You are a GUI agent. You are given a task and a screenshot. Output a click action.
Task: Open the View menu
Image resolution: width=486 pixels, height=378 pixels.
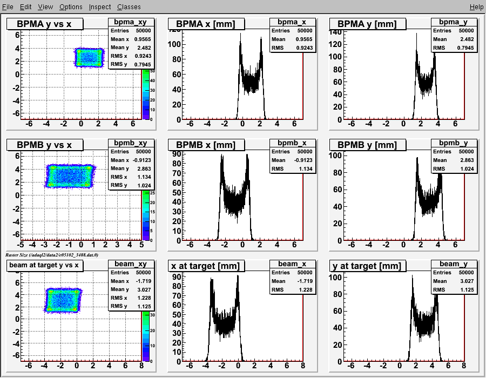[x=45, y=7]
